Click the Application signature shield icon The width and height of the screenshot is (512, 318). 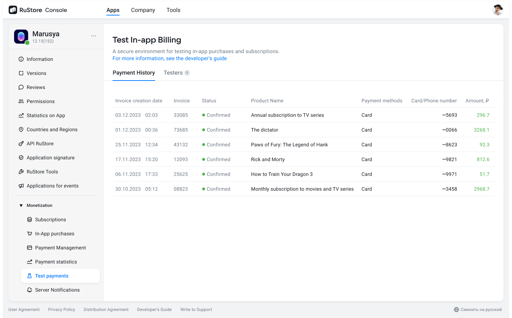(x=21, y=158)
